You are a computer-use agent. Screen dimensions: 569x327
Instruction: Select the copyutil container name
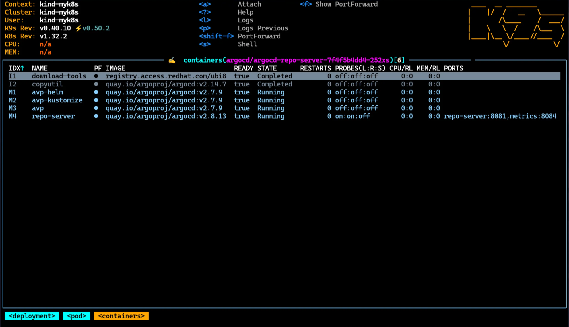(47, 84)
